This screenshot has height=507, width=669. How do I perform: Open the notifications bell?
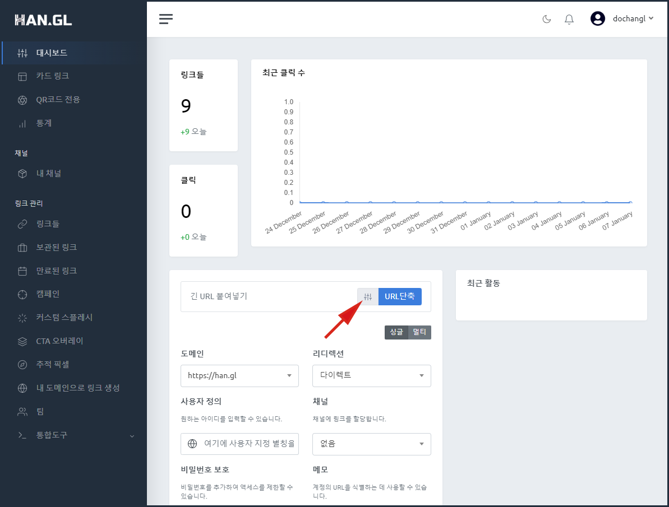[569, 19]
